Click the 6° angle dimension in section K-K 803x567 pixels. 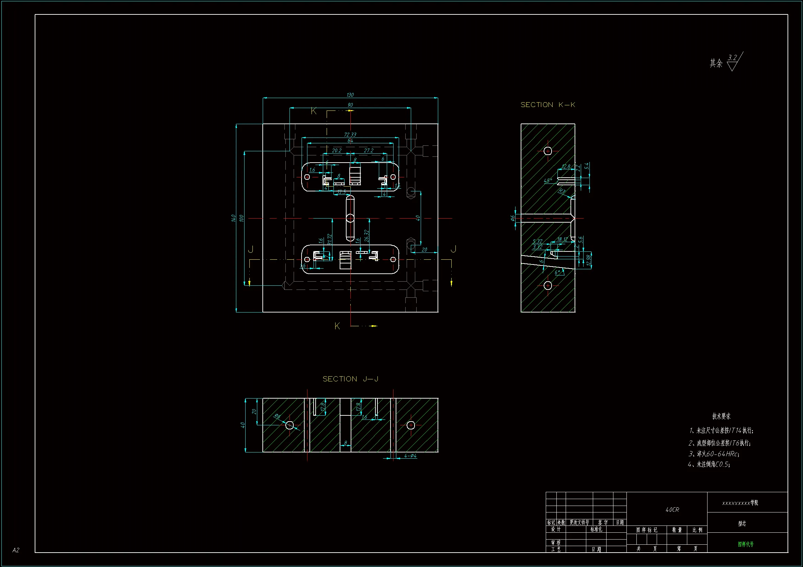557,272
